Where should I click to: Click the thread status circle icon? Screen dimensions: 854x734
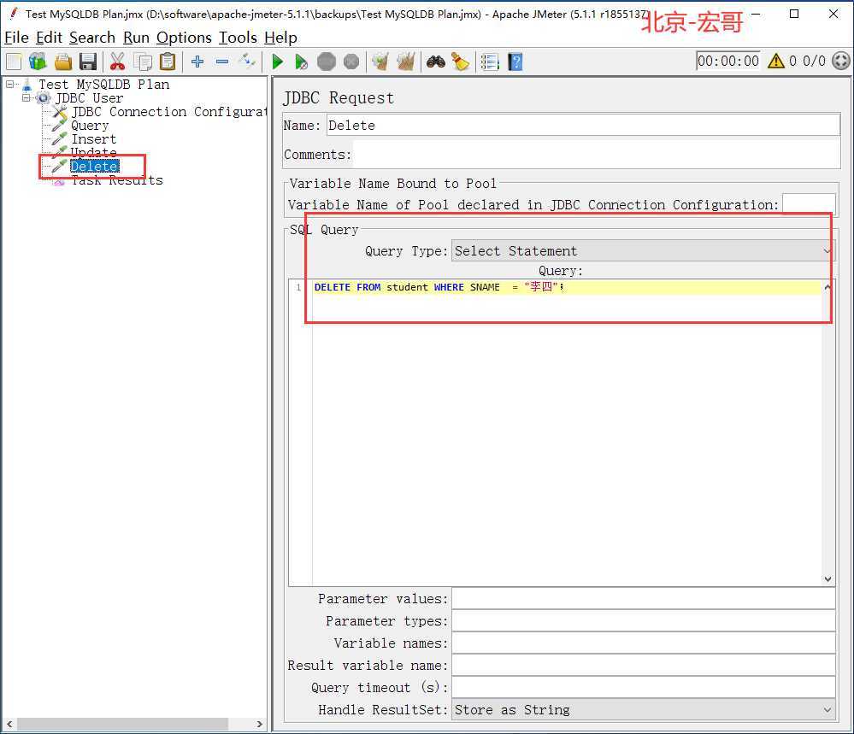[841, 61]
